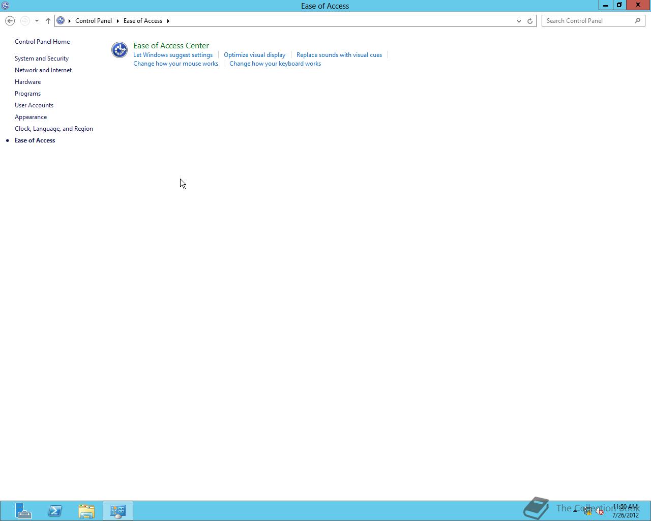Select Control Panel breadcrumb in address bar

[x=94, y=21]
